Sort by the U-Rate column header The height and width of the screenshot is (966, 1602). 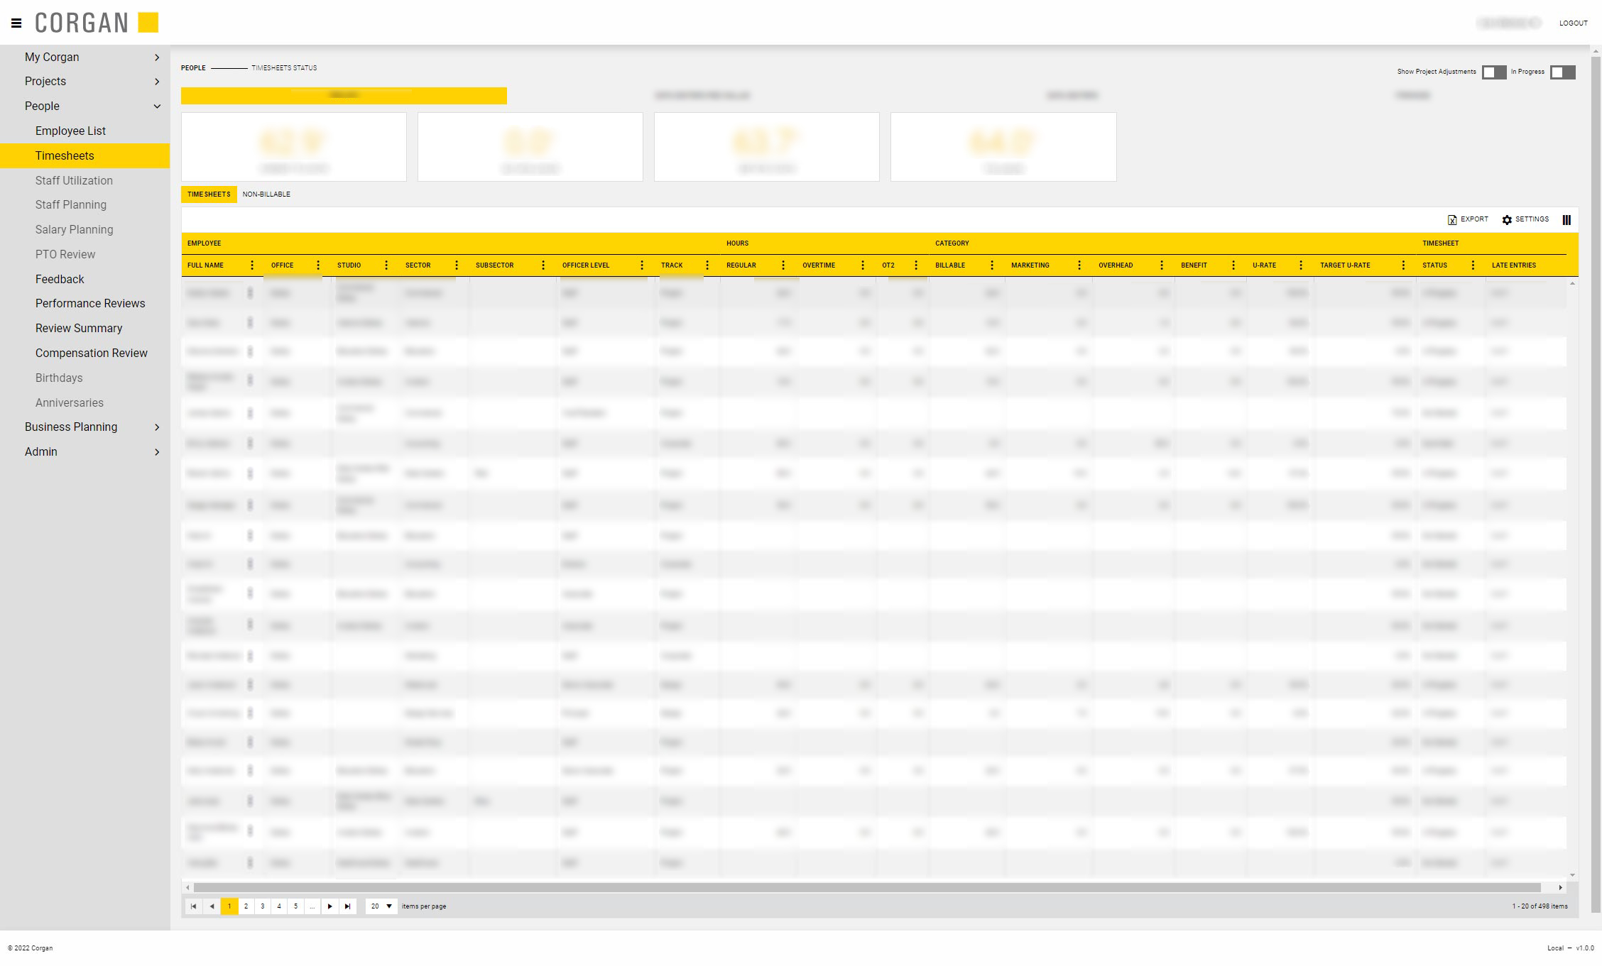[x=1264, y=265]
